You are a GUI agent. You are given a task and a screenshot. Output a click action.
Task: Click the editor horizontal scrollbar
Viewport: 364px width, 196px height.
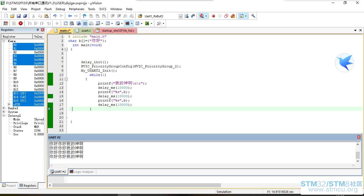tap(136, 185)
